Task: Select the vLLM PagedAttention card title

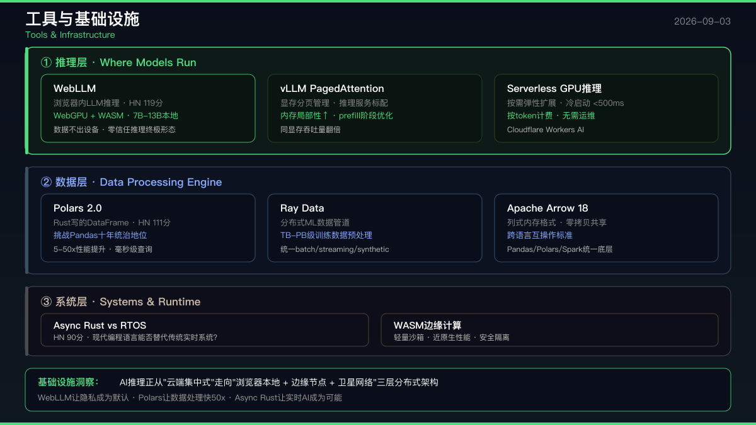Action: [332, 89]
